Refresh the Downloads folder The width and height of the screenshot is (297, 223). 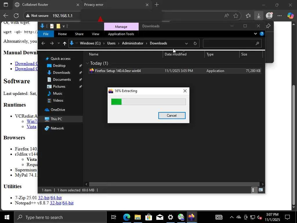pos(195,44)
